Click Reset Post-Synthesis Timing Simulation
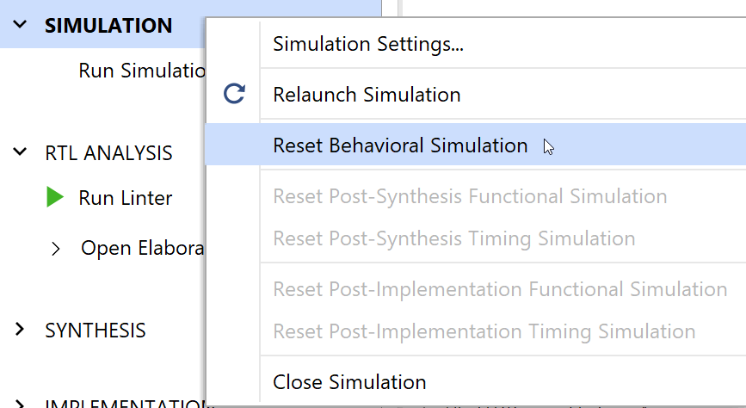Image resolution: width=746 pixels, height=408 pixels. 454,238
